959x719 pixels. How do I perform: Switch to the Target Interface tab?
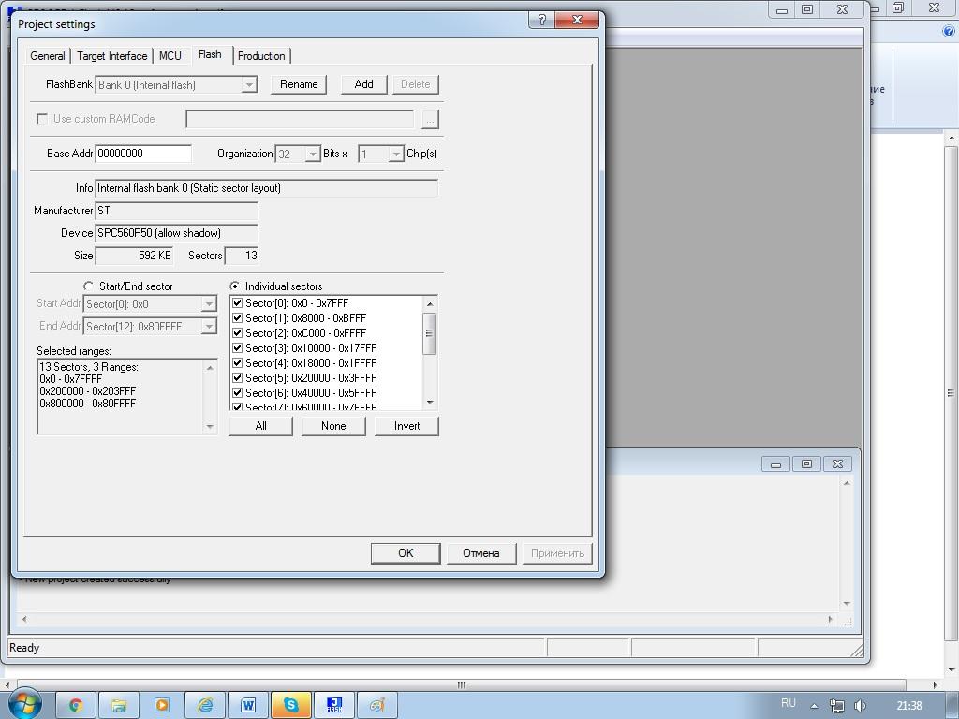111,56
